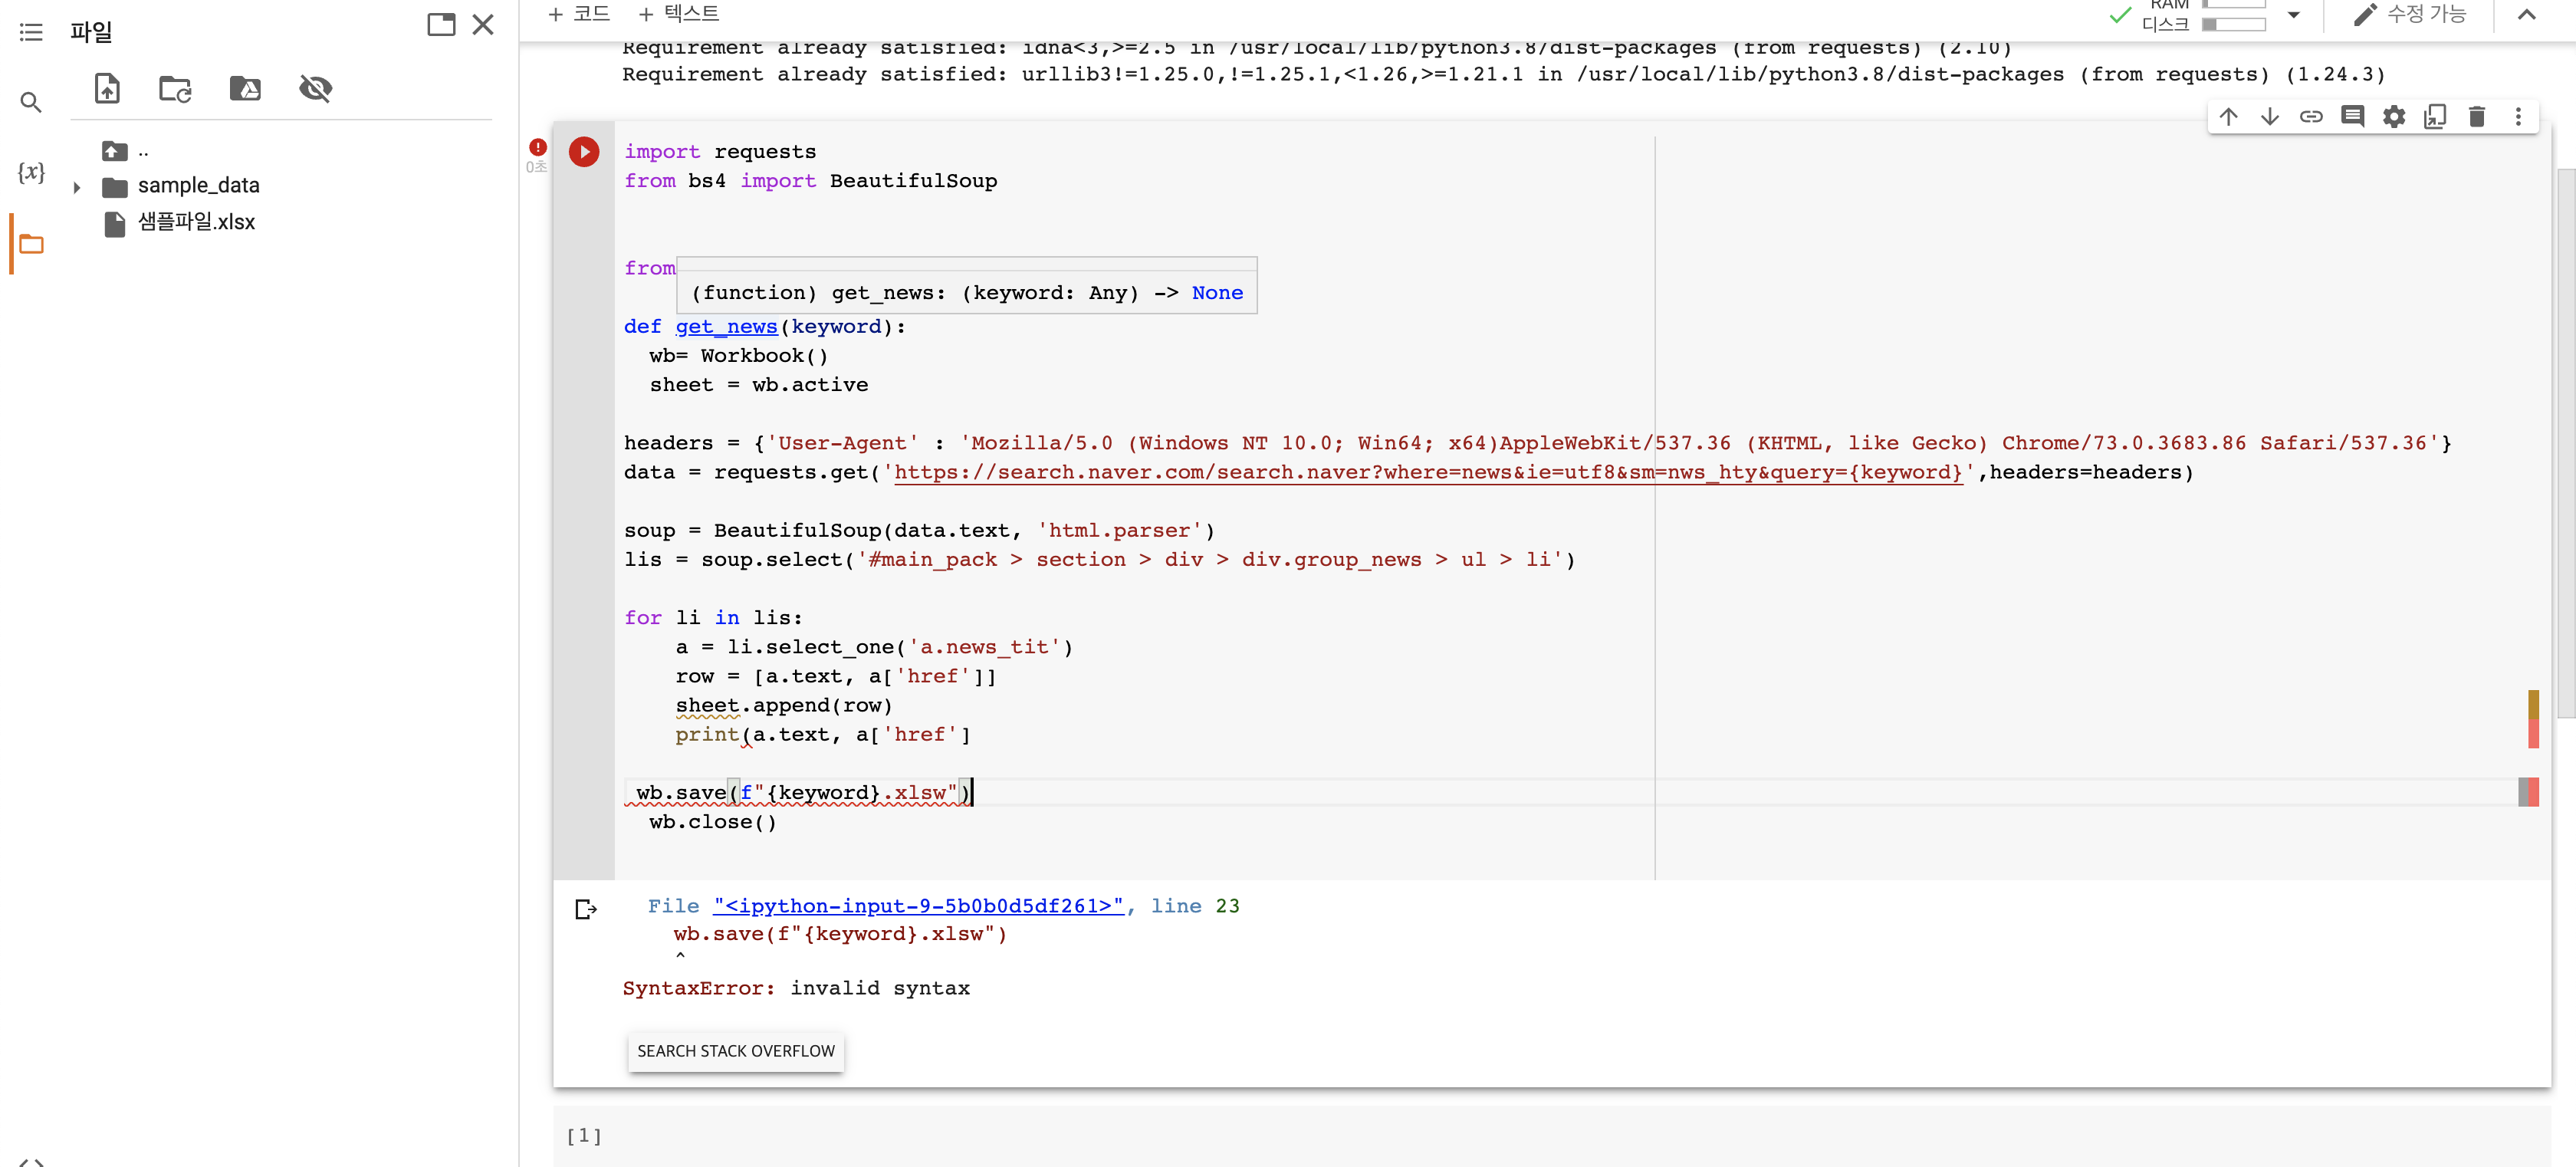Open the table of contents sidebar icon

coord(31,32)
